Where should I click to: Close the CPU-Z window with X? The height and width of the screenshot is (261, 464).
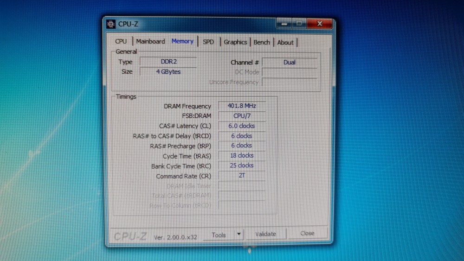click(319, 24)
